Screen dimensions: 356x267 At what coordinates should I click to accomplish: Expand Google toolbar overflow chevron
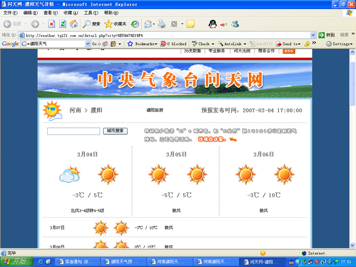click(x=314, y=43)
